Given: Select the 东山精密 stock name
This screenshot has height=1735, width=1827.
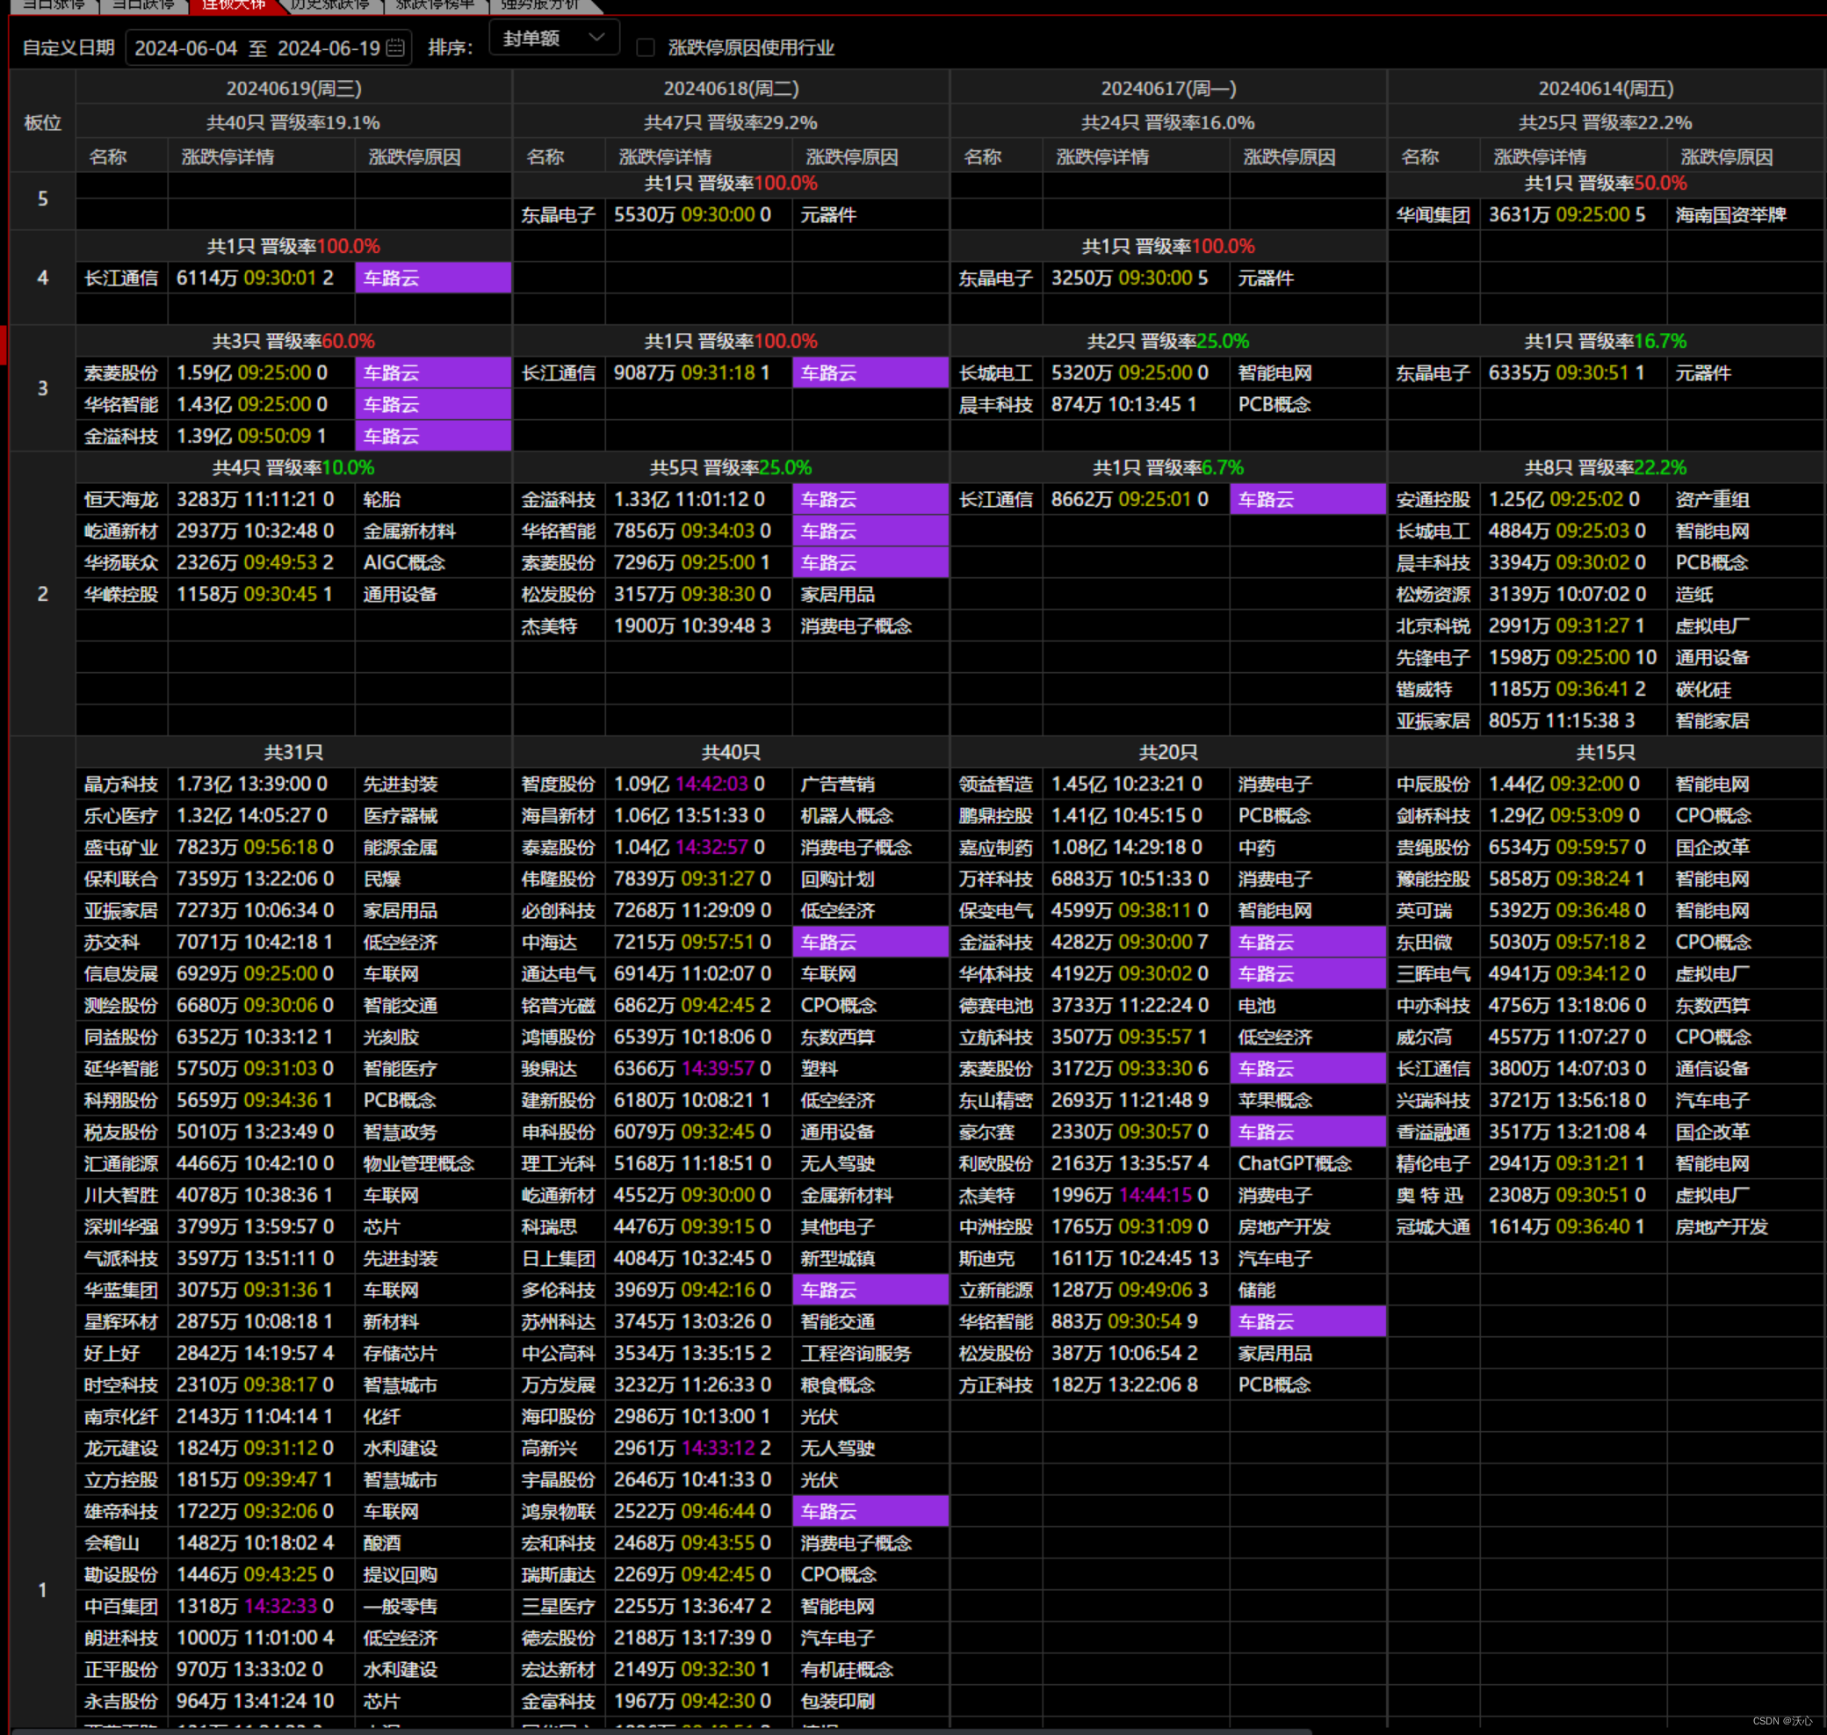Looking at the screenshot, I should [x=996, y=1101].
